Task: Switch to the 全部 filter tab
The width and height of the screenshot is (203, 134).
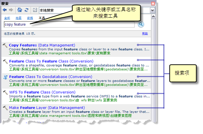Action: click(7, 18)
